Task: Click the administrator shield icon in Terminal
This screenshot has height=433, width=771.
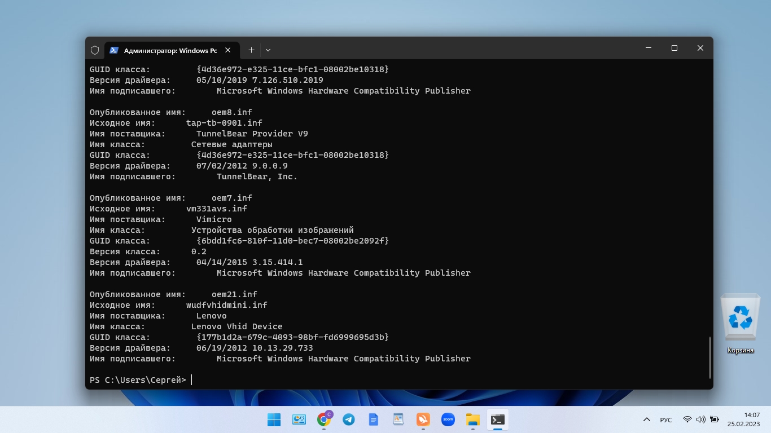Action: pyautogui.click(x=95, y=50)
